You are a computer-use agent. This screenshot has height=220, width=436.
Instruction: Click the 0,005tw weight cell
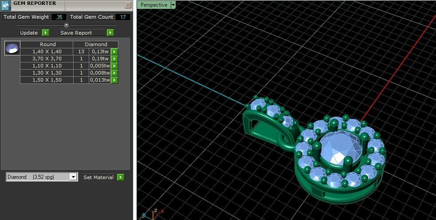pos(100,66)
